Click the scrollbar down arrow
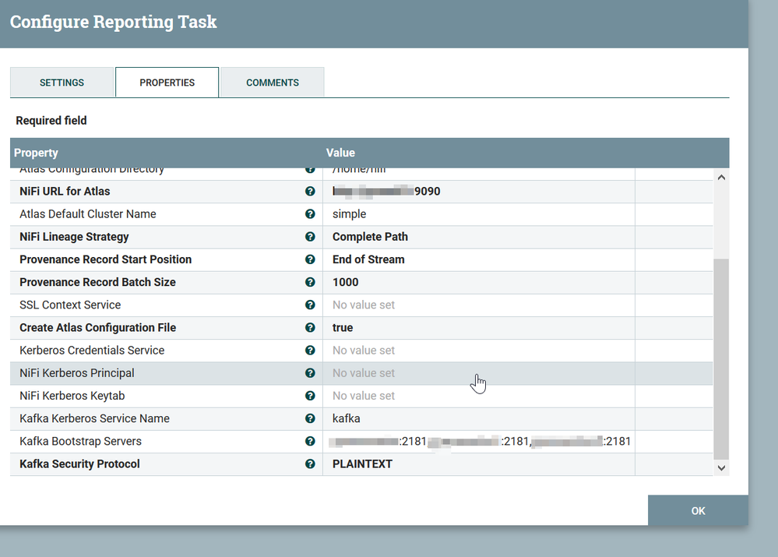The image size is (778, 557). pyautogui.click(x=720, y=467)
